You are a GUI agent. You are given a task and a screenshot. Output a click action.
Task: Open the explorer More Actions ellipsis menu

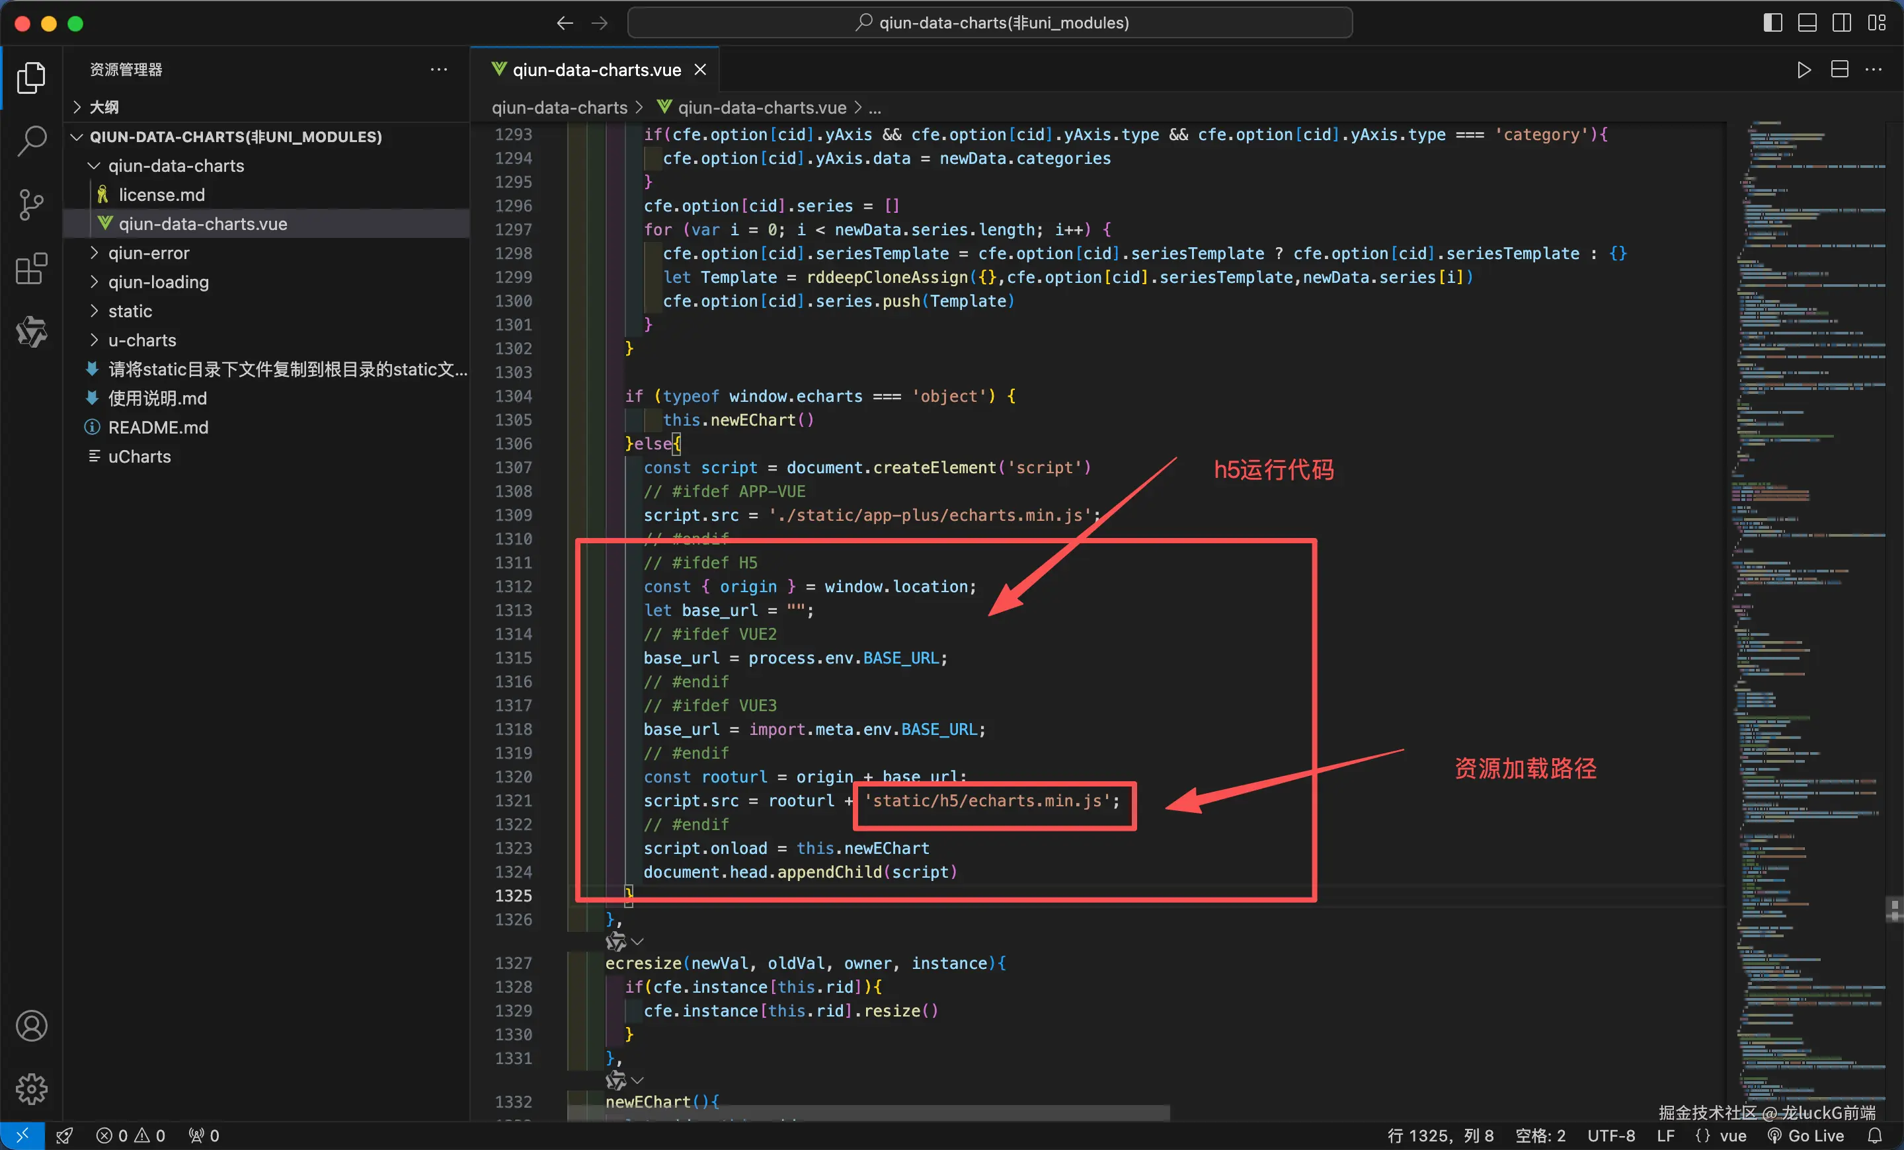click(x=439, y=69)
